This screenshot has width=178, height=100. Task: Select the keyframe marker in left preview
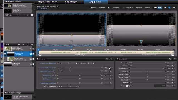[71, 41]
